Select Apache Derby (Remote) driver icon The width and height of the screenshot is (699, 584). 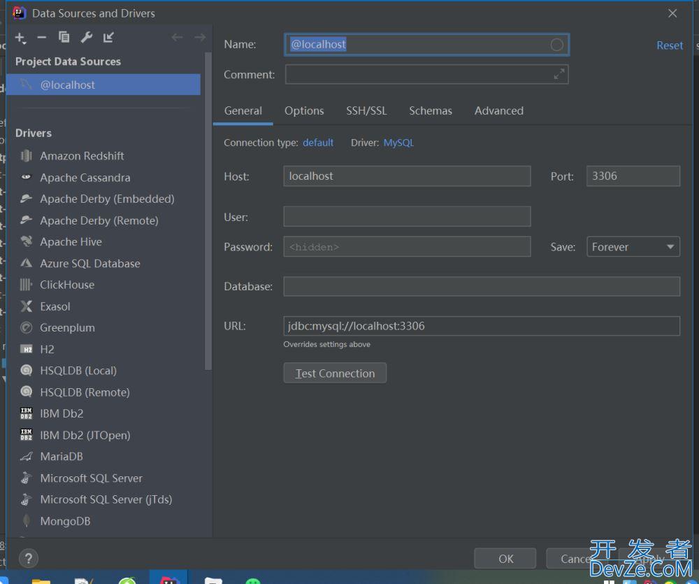point(27,220)
